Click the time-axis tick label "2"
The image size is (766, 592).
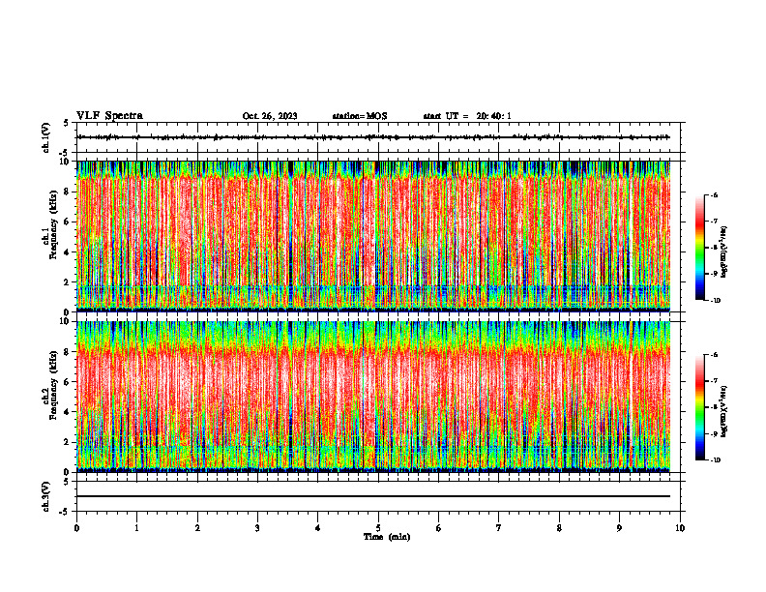(197, 528)
